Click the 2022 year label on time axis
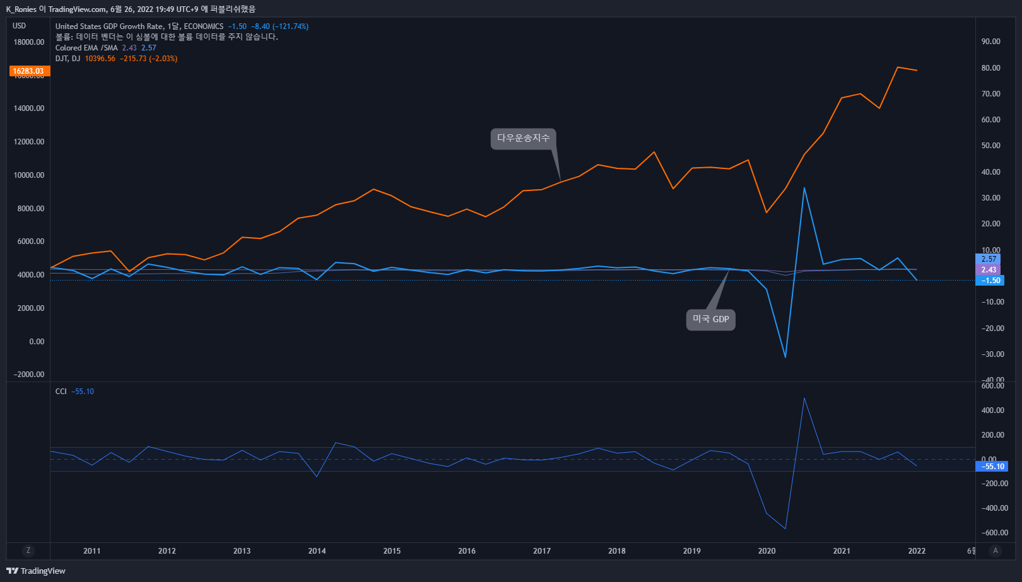Screen dimensions: 1022x582 click(917, 551)
